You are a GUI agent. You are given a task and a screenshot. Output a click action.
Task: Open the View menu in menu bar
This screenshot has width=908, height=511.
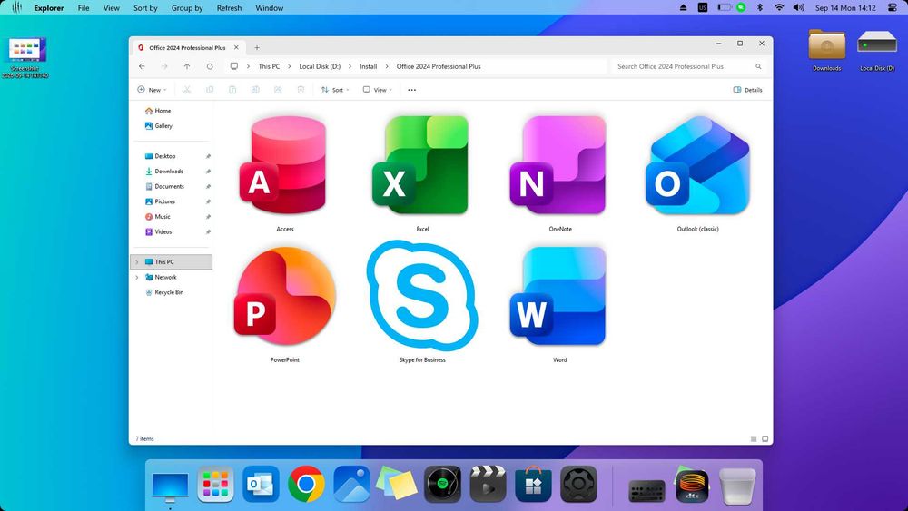point(111,8)
